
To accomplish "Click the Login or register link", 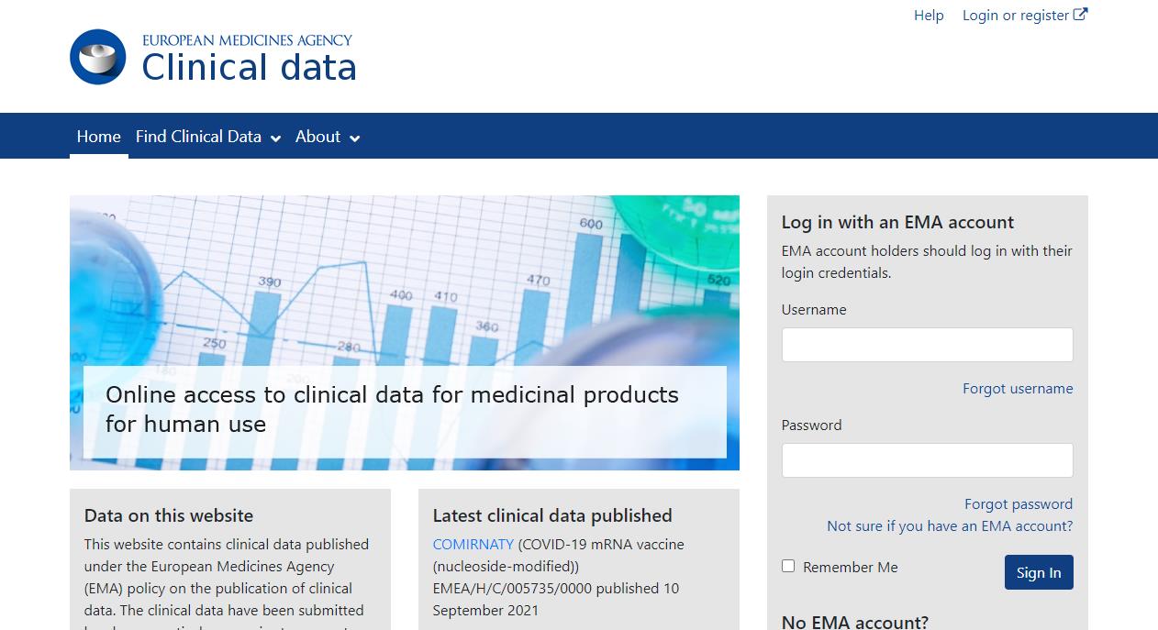I will pyautogui.click(x=1014, y=15).
